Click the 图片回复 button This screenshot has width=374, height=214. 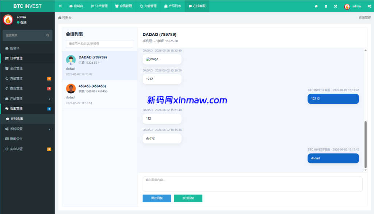click(157, 198)
